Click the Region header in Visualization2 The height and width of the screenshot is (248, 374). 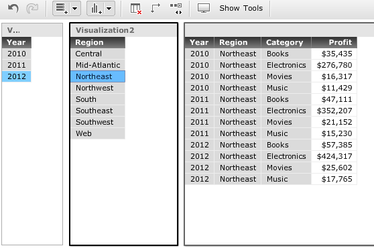98,42
